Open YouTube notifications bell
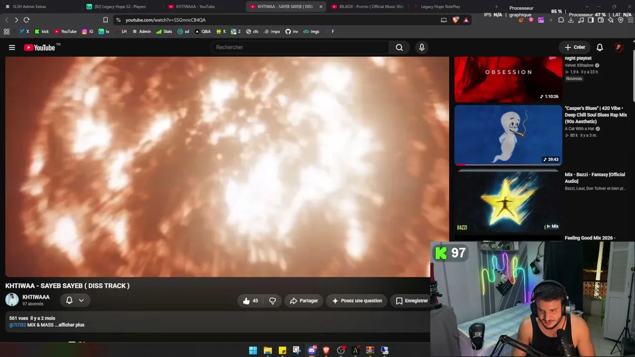The width and height of the screenshot is (635, 357). point(600,47)
